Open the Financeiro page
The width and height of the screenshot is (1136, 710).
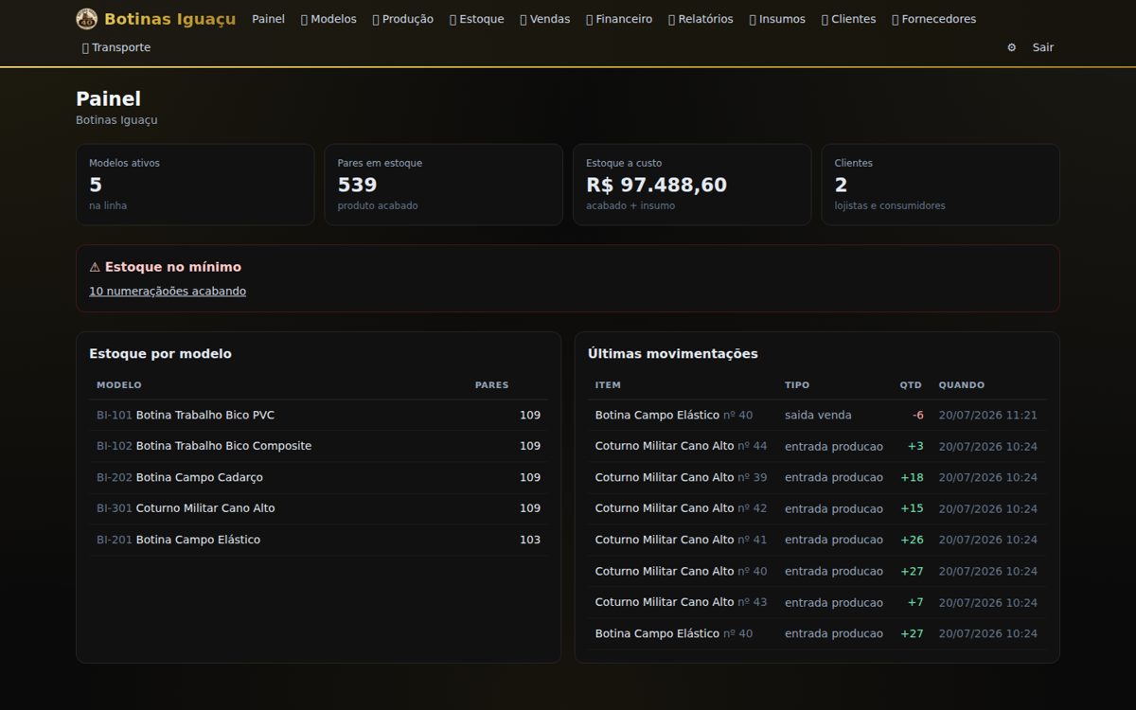pyautogui.click(x=619, y=19)
